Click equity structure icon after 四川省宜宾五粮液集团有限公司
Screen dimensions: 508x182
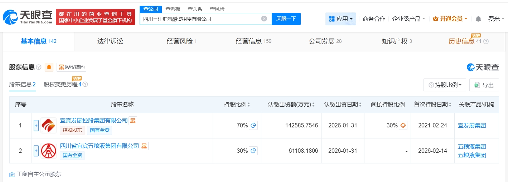tap(144, 146)
